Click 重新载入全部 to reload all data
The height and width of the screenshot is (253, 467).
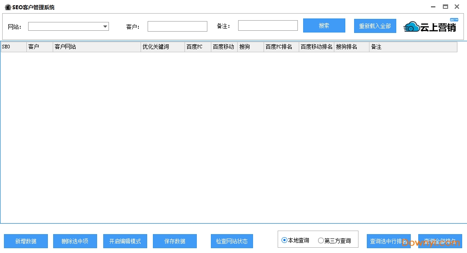tap(375, 26)
